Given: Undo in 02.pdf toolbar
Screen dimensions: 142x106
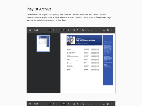Looking at the screenshot, I should tap(88, 104).
